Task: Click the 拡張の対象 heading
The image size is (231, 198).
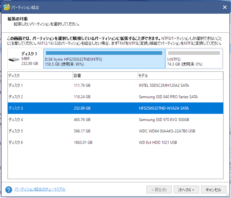Action: coord(18,19)
